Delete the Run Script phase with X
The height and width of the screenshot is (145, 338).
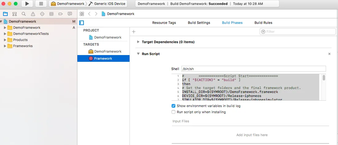pos(329,54)
